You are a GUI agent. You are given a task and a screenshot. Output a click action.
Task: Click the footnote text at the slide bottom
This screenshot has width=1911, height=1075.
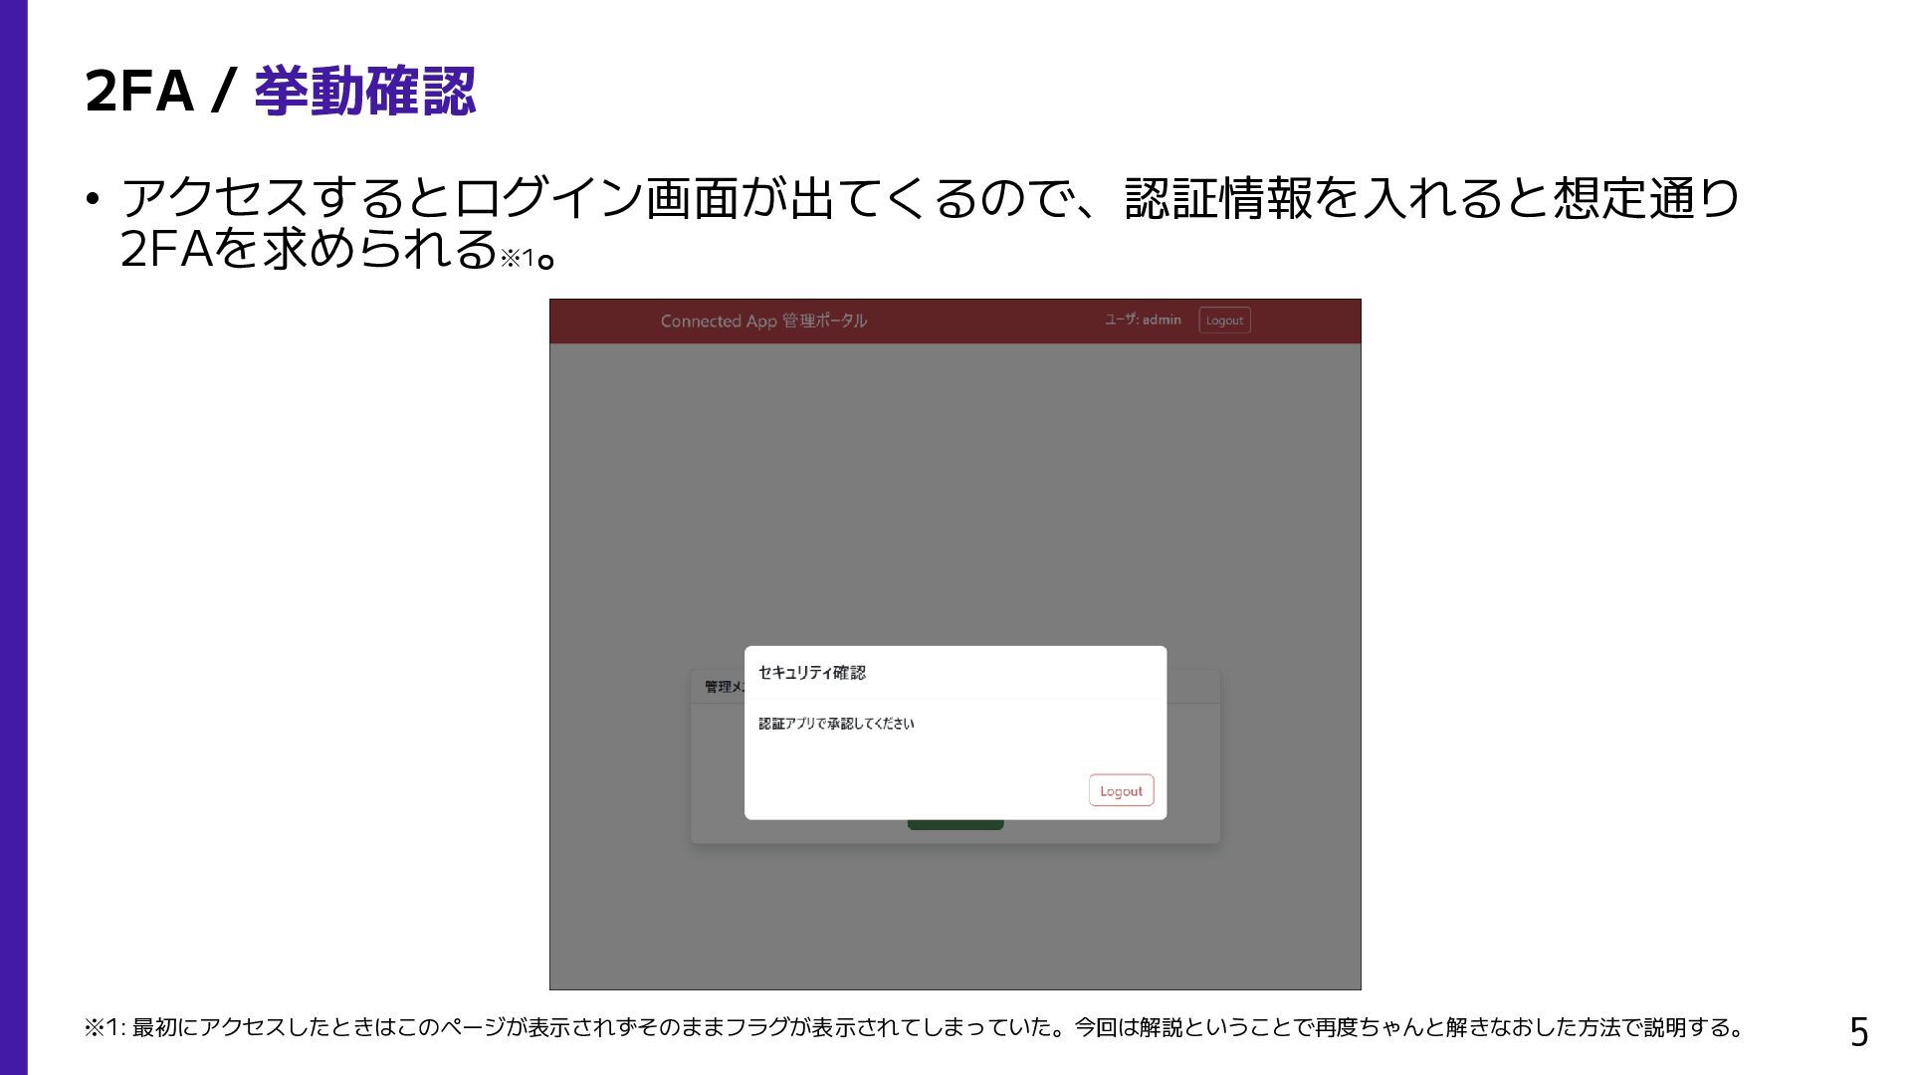[914, 1027]
